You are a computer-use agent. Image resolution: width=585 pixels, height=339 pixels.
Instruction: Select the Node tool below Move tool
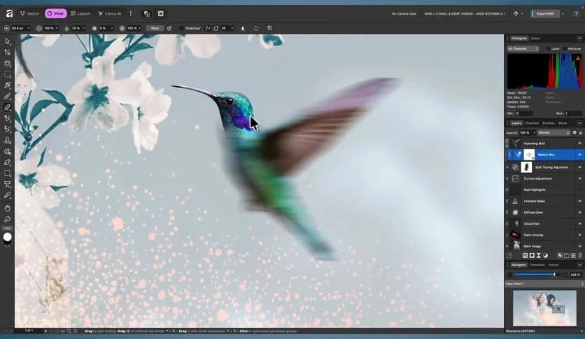click(8, 53)
